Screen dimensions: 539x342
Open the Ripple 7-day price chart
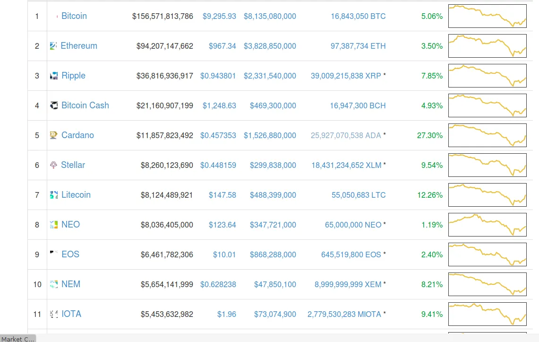[x=488, y=76]
